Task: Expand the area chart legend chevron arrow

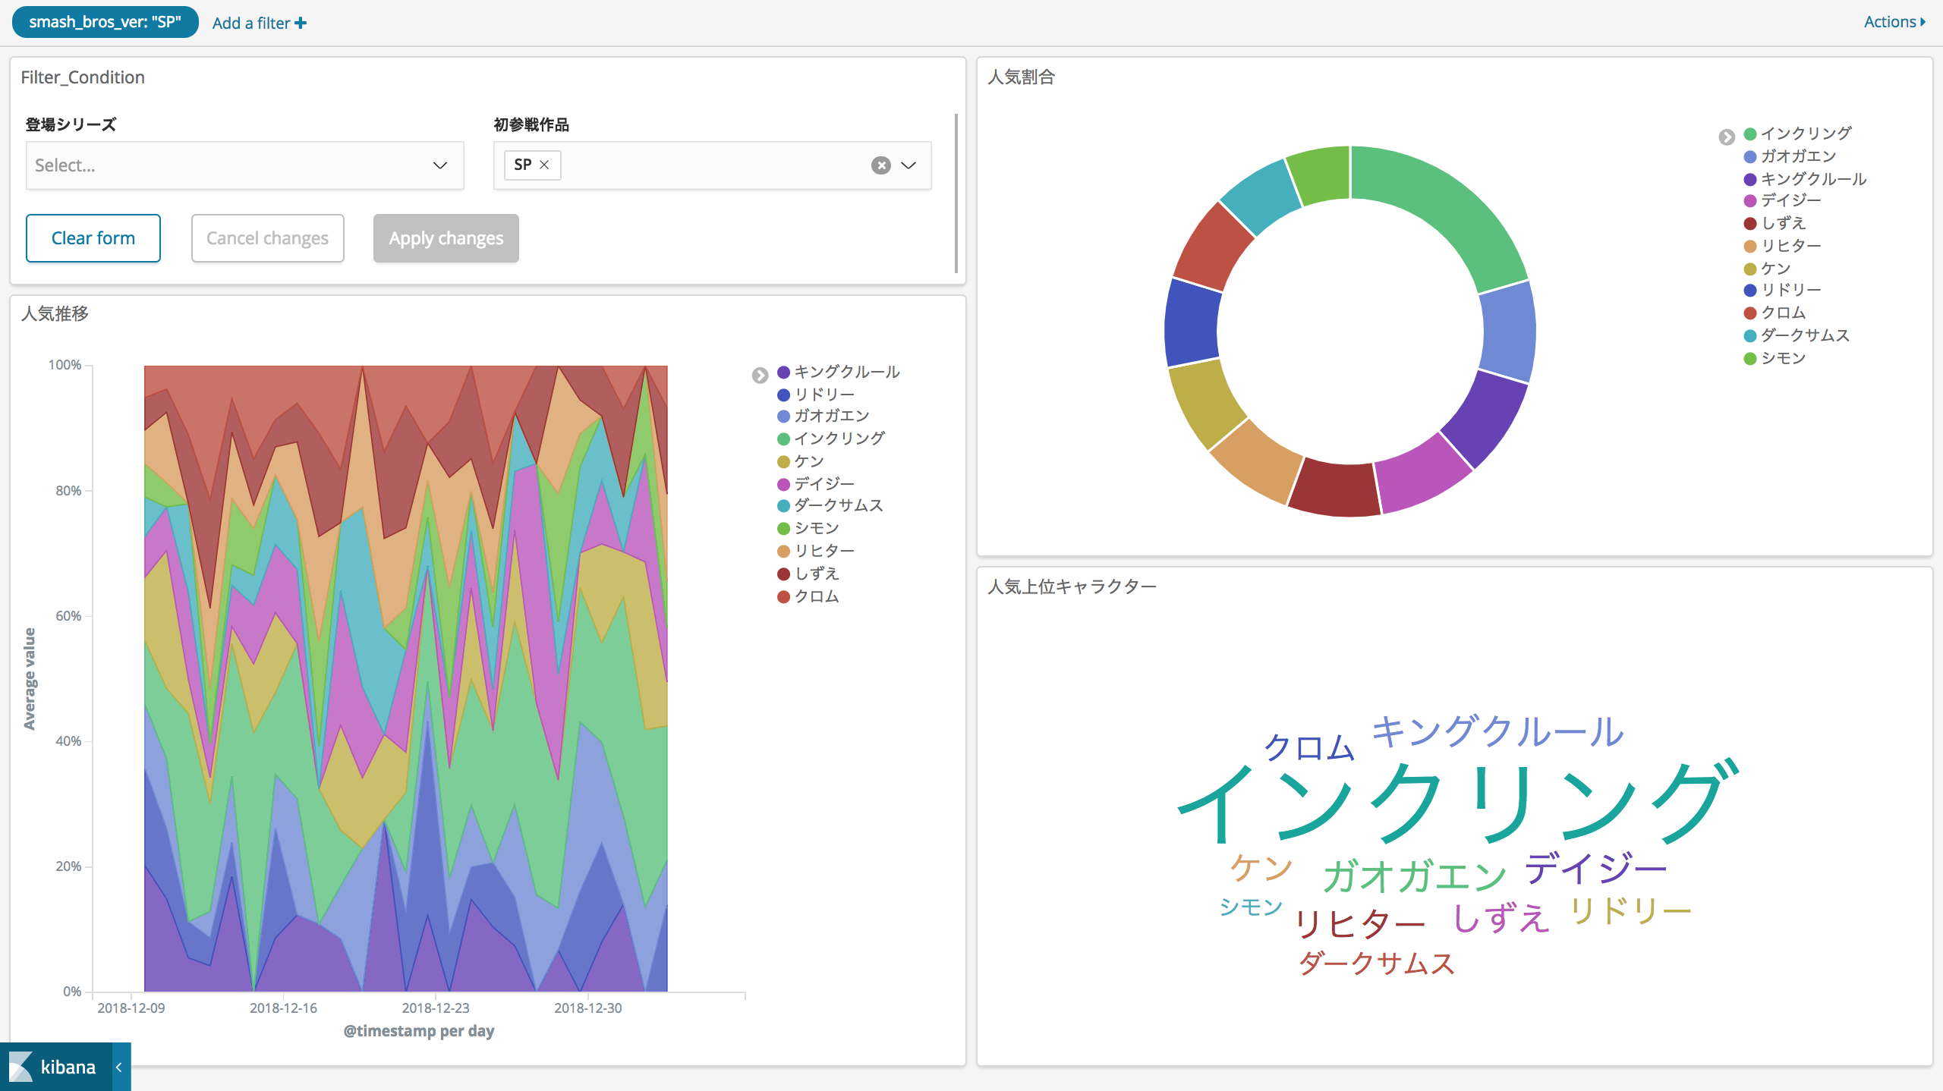Action: 761,374
